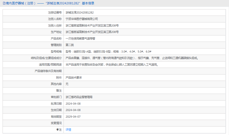This screenshot has width=229, height=135.
Task: Click the 其他内容 label
Action: point(56,84)
